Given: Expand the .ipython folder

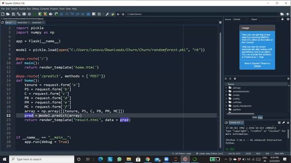Looking at the screenshot, I should click(x=226, y=110).
